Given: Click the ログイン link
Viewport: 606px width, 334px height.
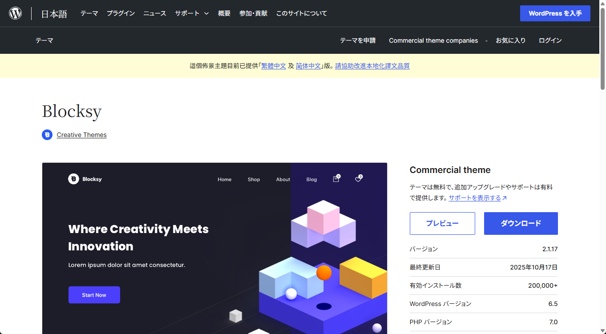Looking at the screenshot, I should click(x=550, y=40).
